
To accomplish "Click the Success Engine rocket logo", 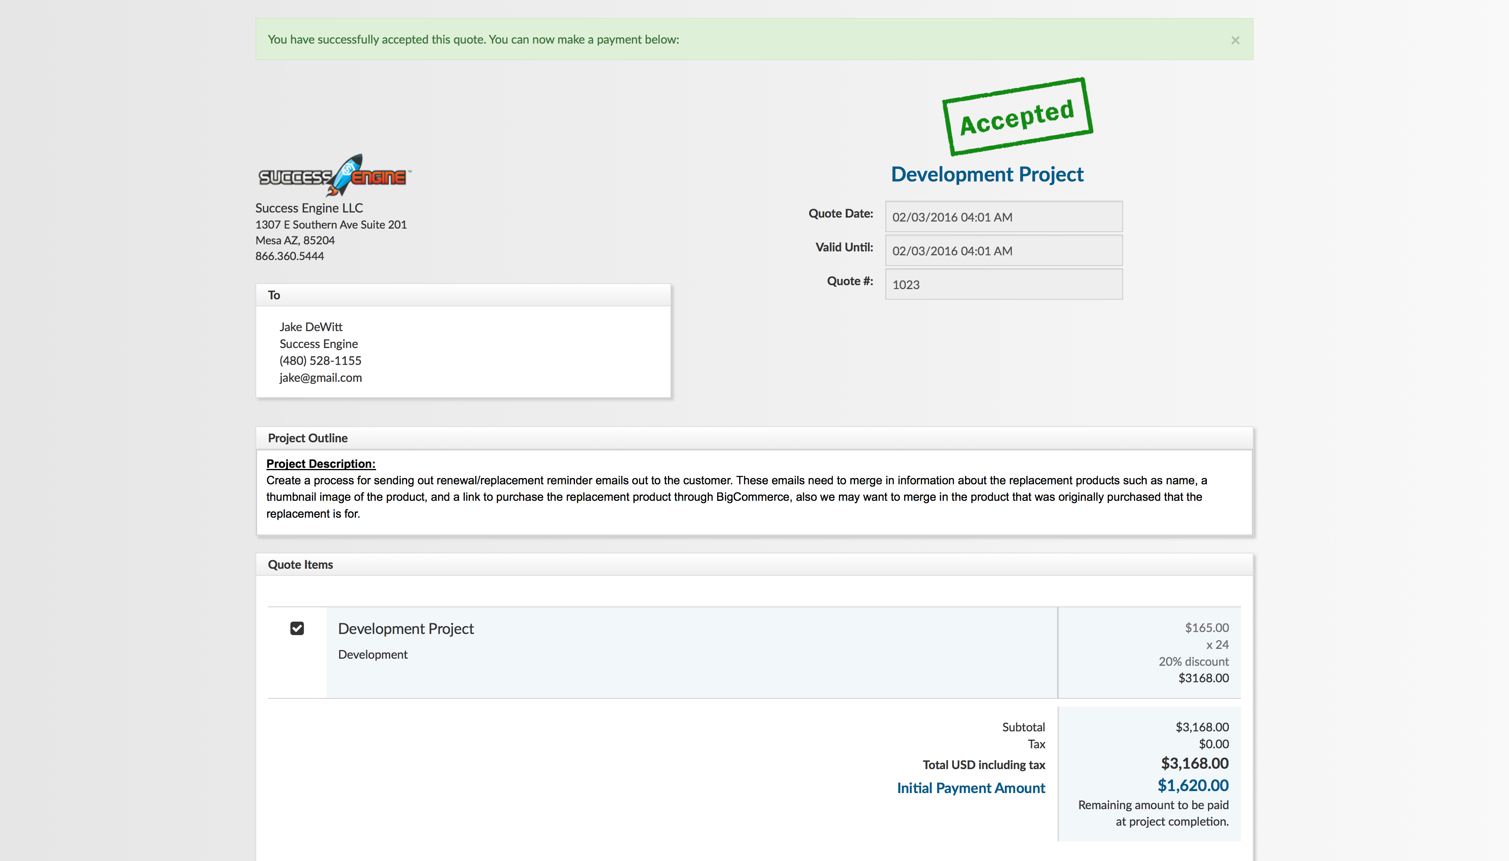I will 334,176.
